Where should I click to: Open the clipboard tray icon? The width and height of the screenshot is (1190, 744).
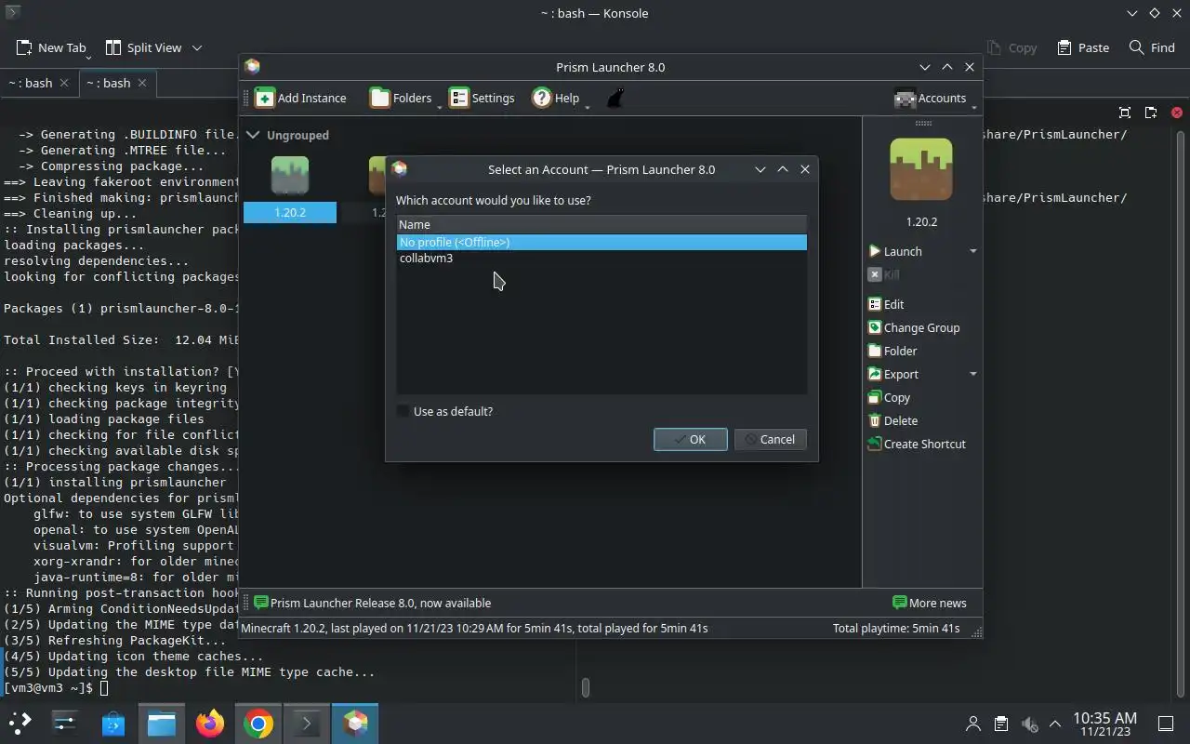click(1000, 724)
